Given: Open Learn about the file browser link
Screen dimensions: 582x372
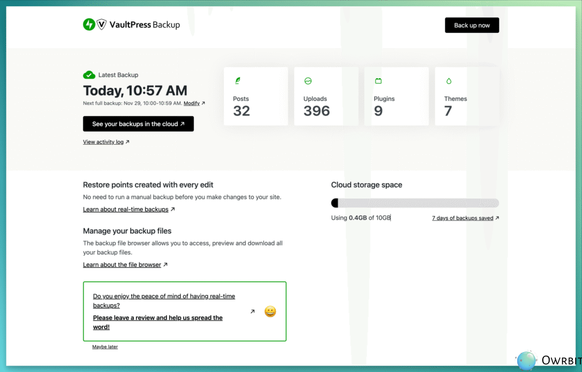Looking at the screenshot, I should point(122,265).
